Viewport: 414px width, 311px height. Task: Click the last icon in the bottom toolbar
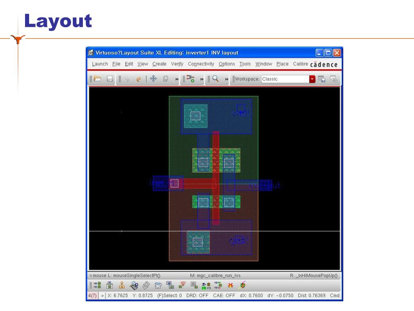[x=243, y=285]
